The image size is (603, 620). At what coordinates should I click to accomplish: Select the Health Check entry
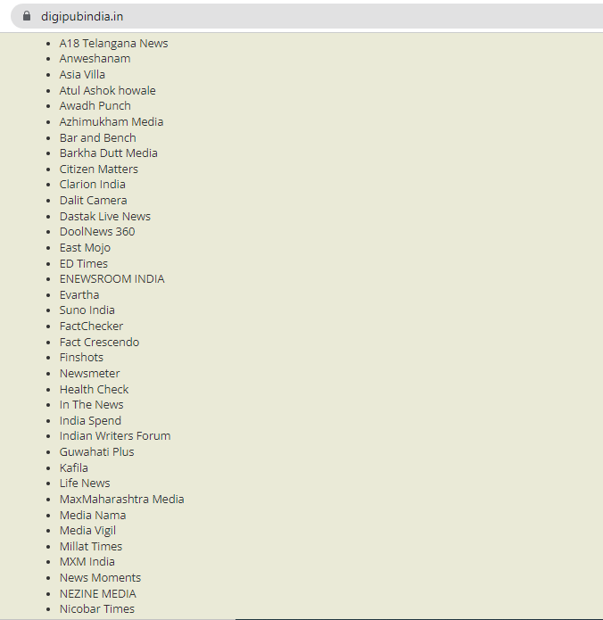pyautogui.click(x=95, y=390)
